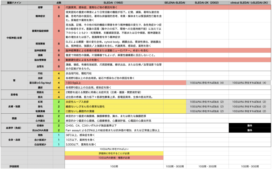Select the SLEDAI (1992) column header
Screen dimensions: 272x170
114,2
